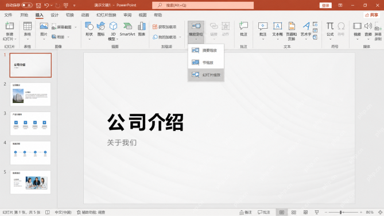Image resolution: width=384 pixels, height=216 pixels.
Task: Click the 页眉和页脚 Header & Footer icon
Action: point(292,26)
